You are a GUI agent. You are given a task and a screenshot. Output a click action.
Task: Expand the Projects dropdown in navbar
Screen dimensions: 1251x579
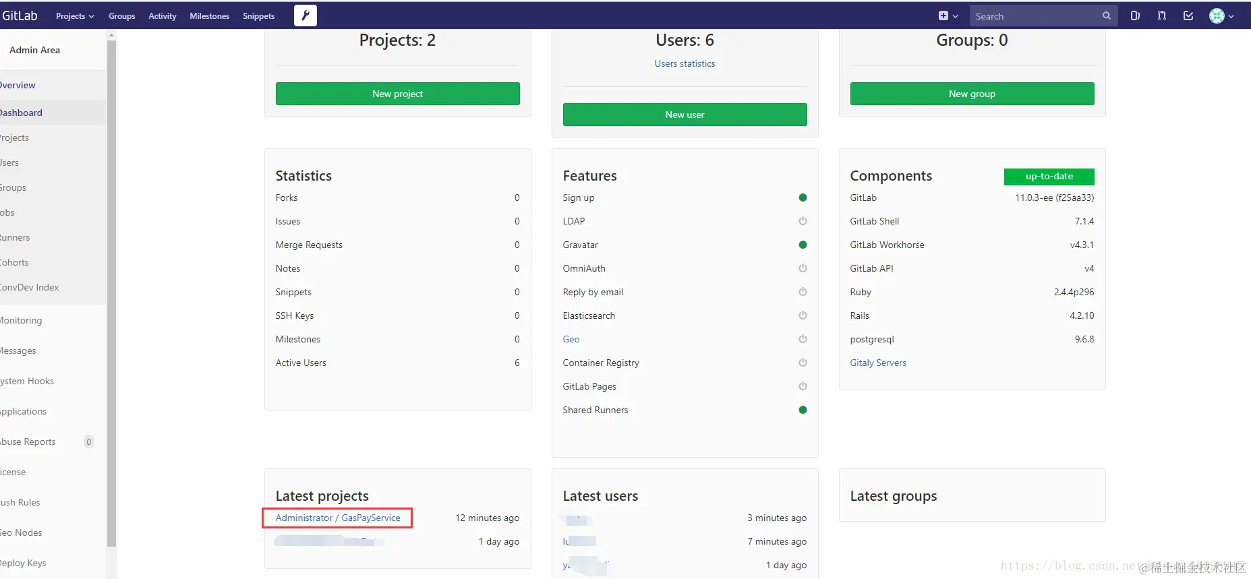pyautogui.click(x=75, y=16)
